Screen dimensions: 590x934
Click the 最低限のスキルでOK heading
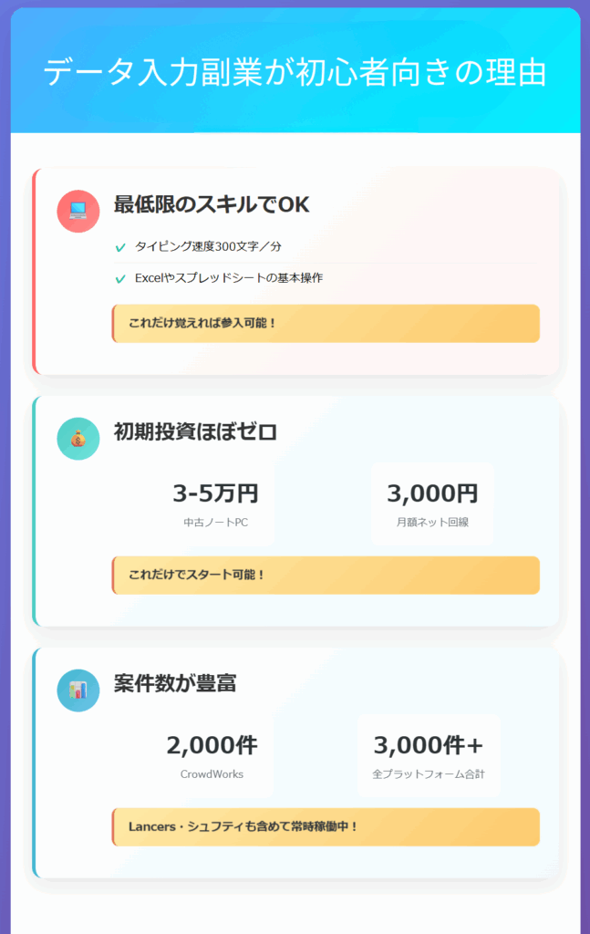click(212, 204)
